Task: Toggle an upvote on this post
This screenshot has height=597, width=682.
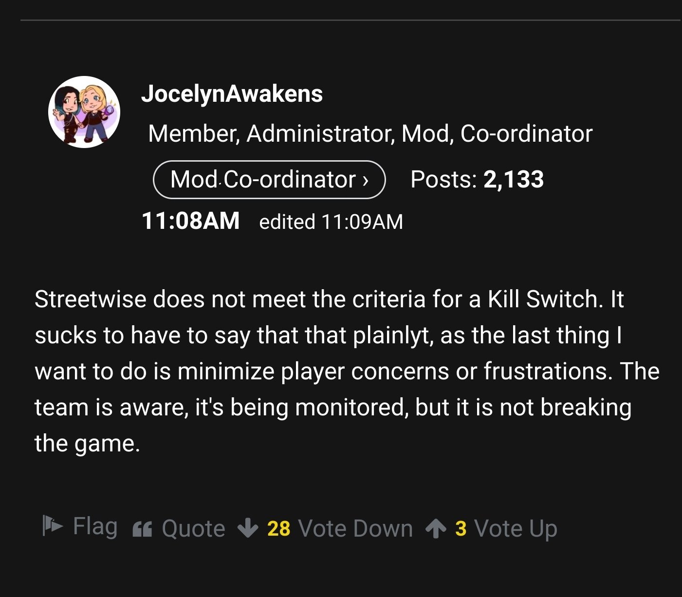Action: click(x=516, y=527)
